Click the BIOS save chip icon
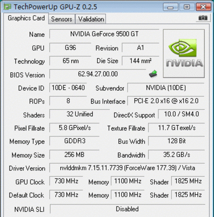Viewport: 214px width, 217px height. pyautogui.click(x=153, y=74)
